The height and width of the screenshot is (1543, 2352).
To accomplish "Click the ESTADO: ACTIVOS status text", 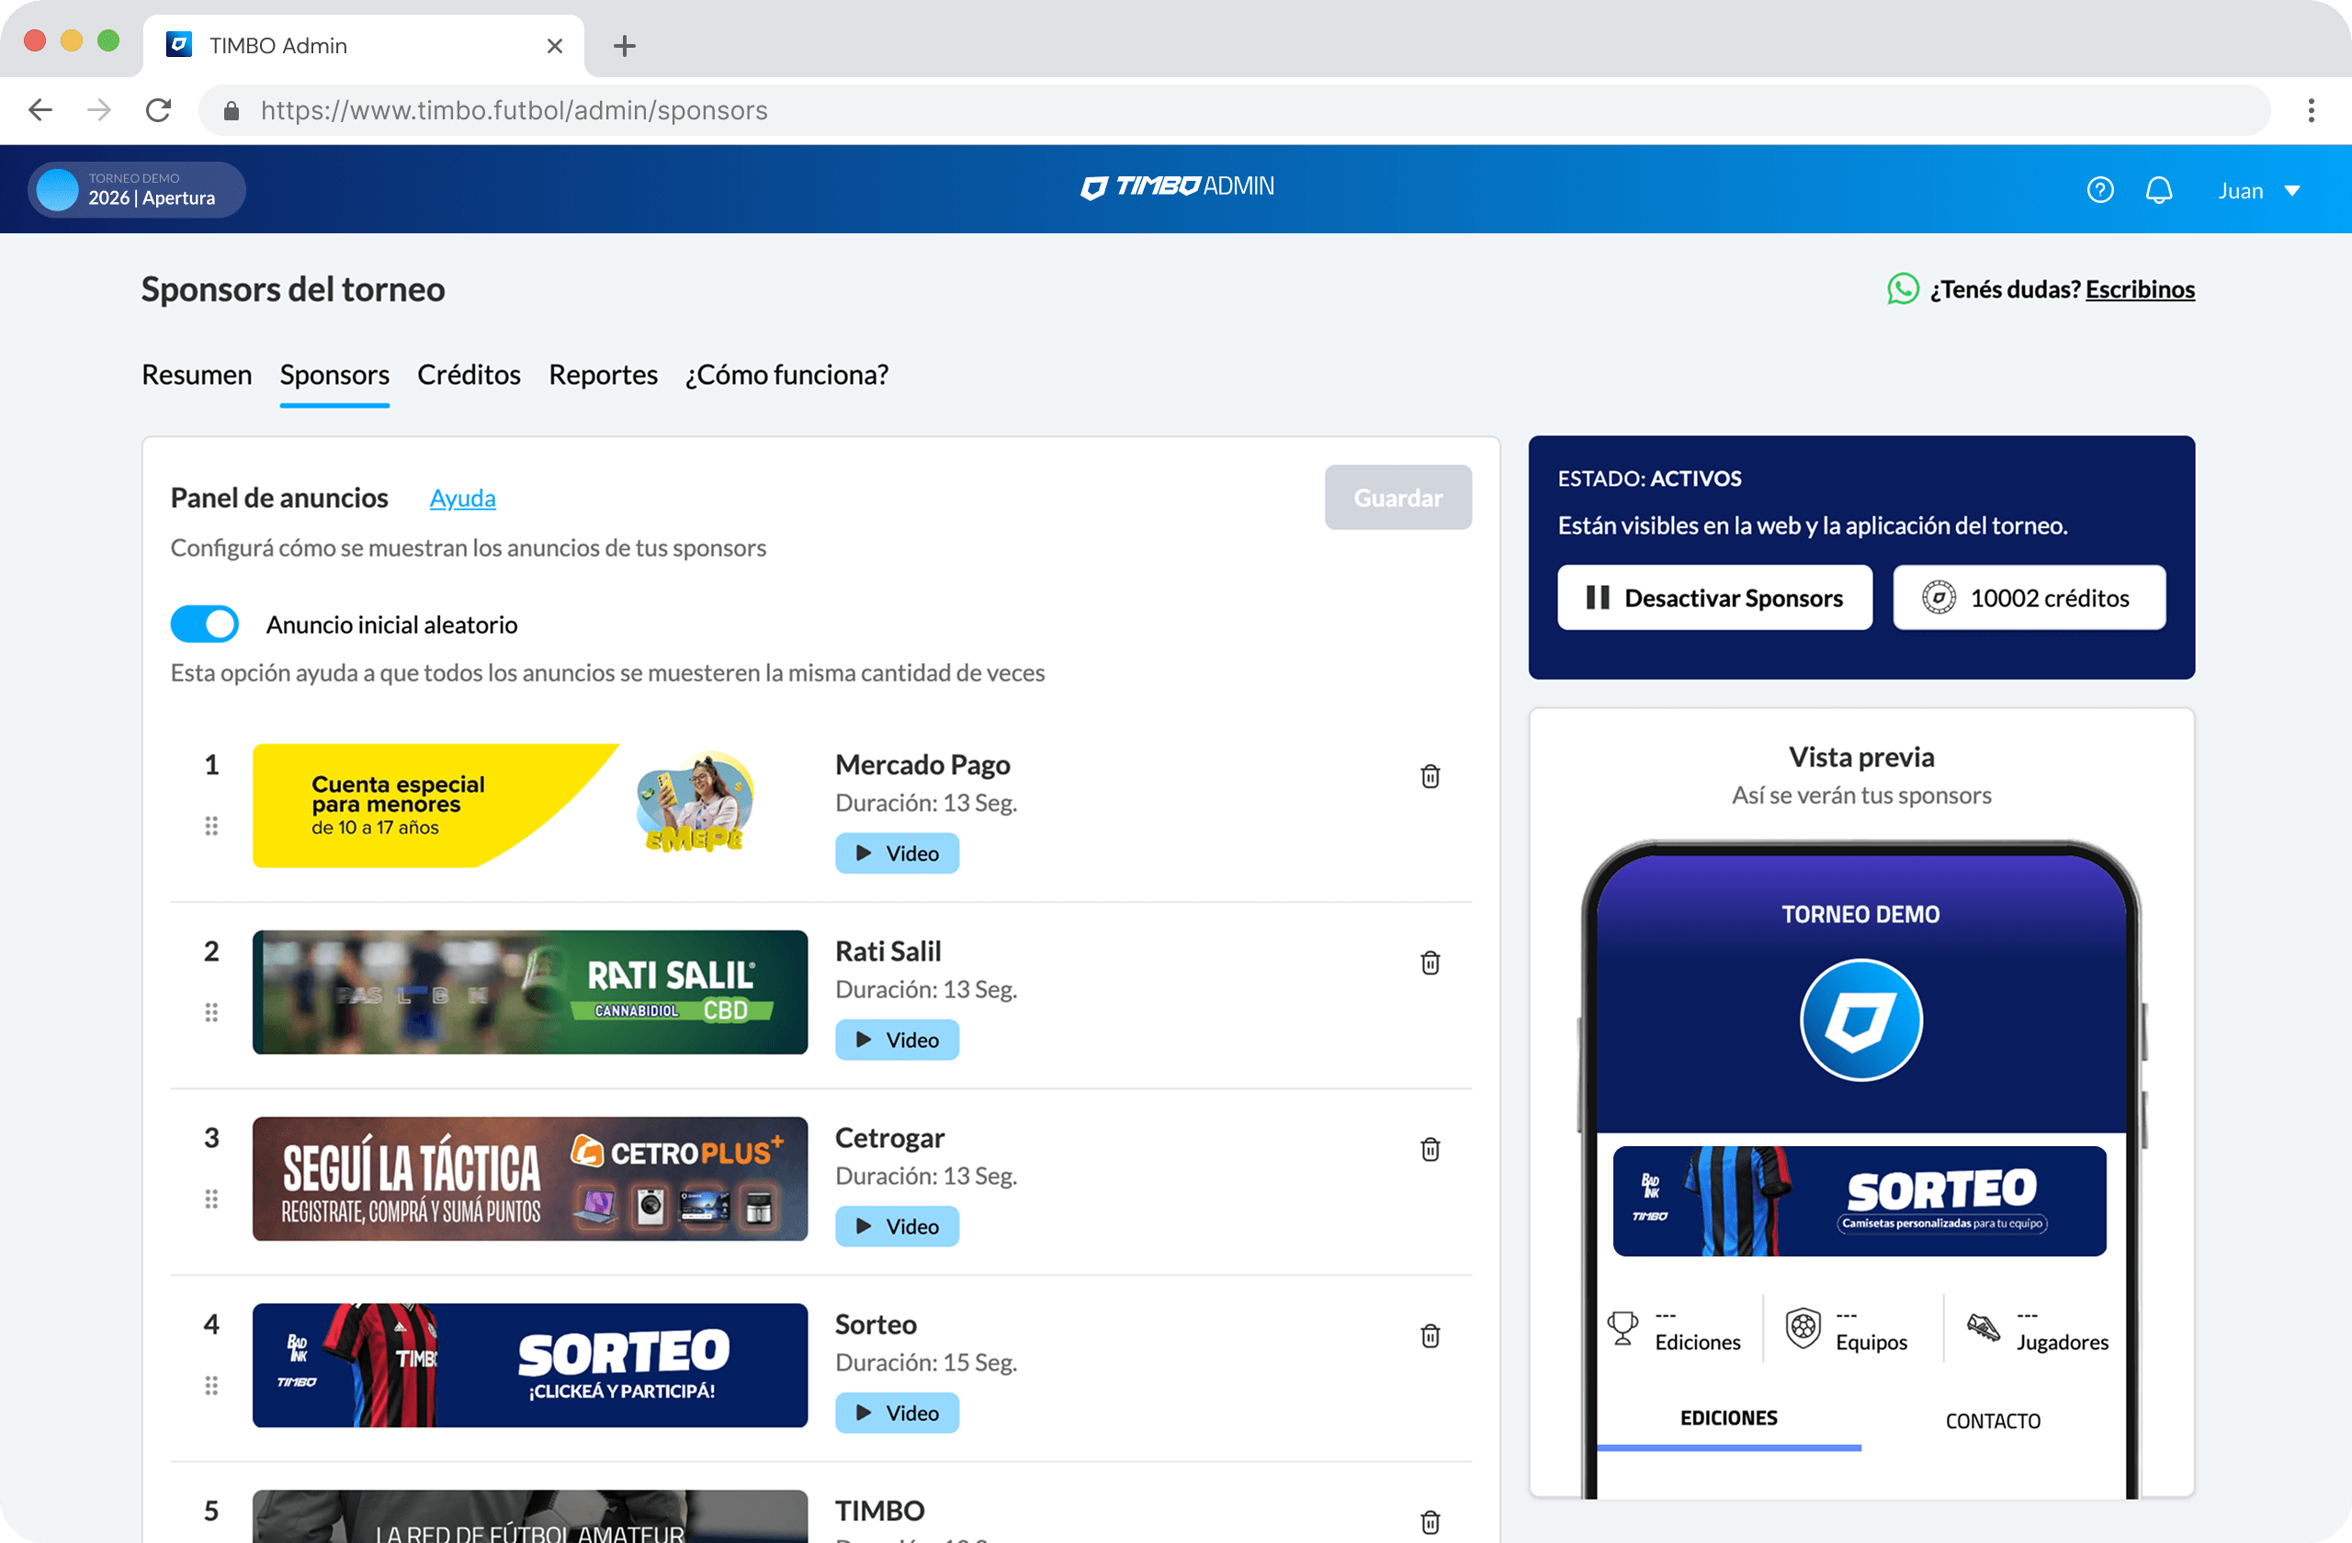I will click(x=1650, y=479).
